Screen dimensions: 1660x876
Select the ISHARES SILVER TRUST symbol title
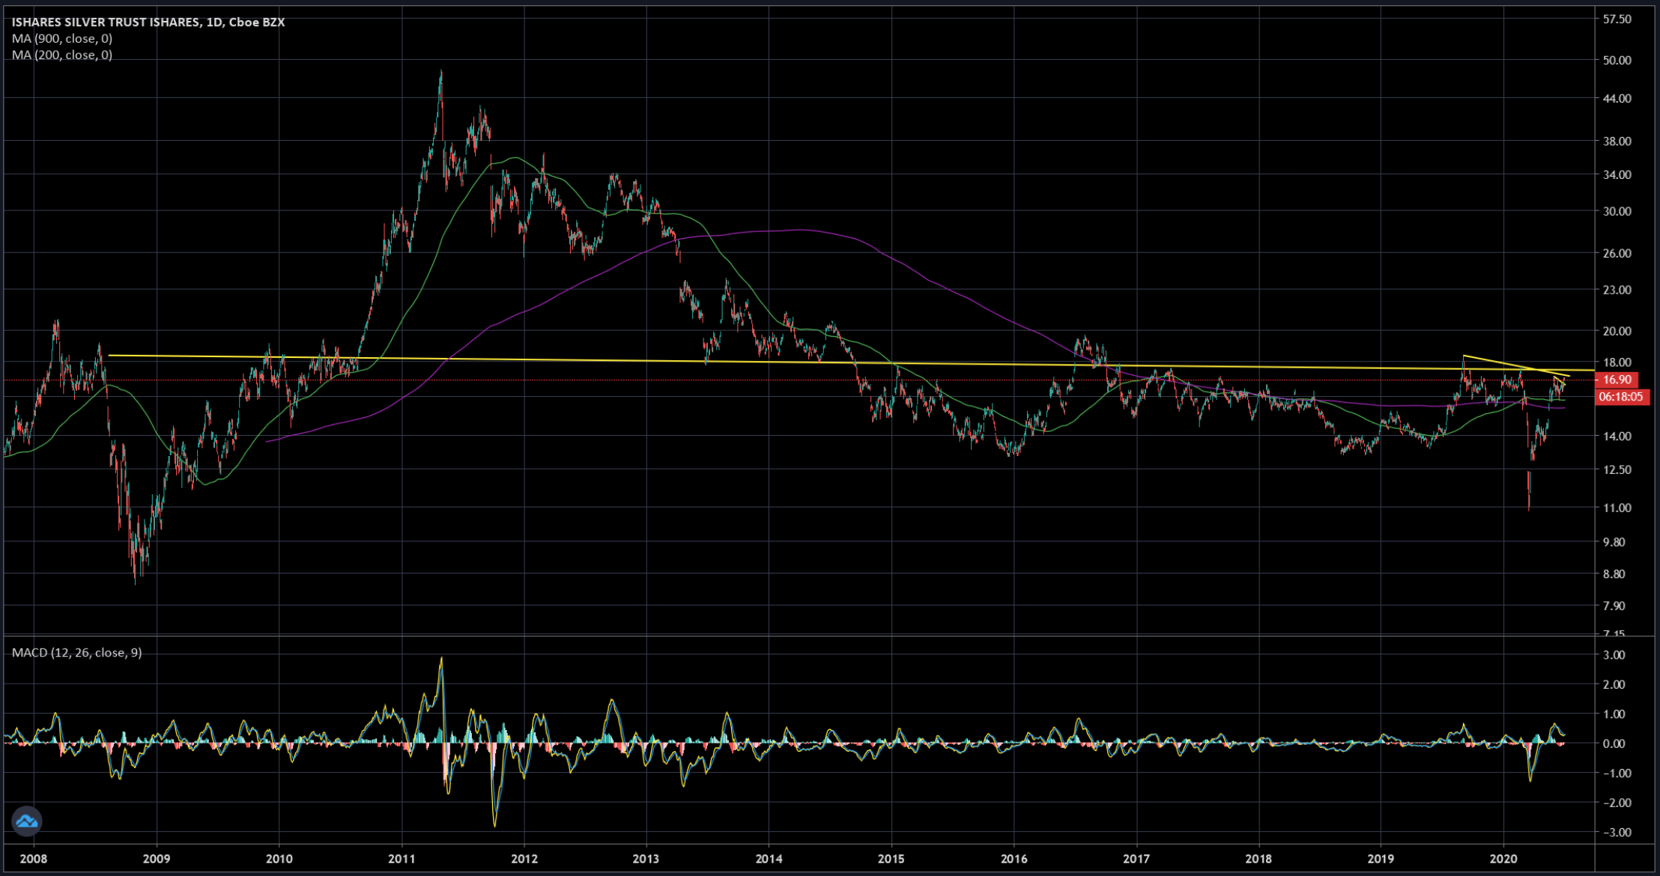[148, 22]
